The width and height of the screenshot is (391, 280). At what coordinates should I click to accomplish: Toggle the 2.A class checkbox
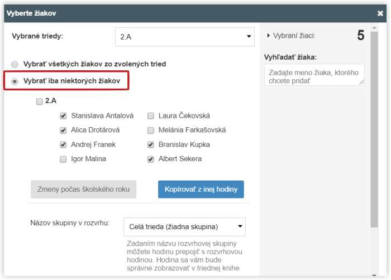[39, 102]
